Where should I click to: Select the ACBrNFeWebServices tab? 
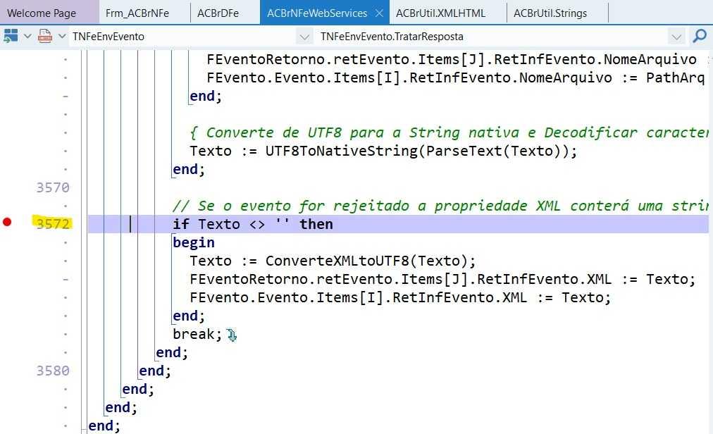pos(317,13)
